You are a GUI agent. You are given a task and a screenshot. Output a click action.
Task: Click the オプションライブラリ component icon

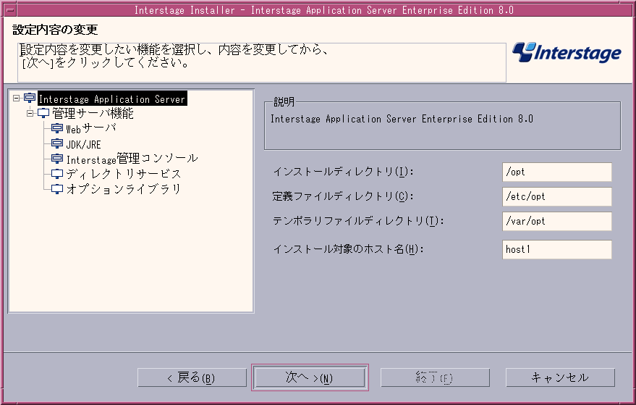[x=57, y=189]
